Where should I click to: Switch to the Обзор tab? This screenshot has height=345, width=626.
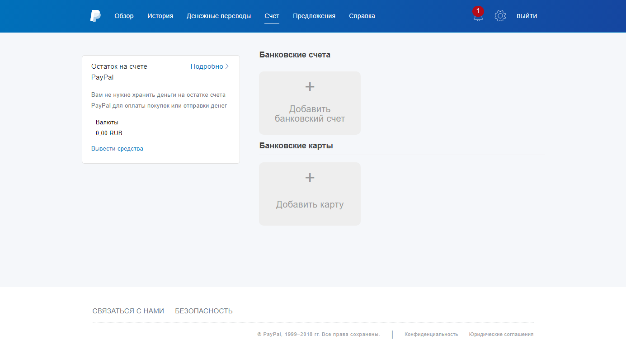124,15
